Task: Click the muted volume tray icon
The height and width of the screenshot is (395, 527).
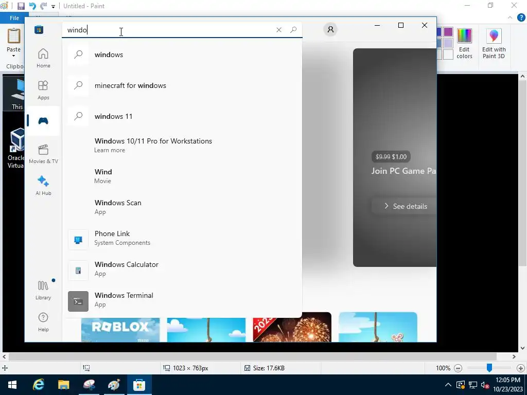Action: (x=485, y=385)
